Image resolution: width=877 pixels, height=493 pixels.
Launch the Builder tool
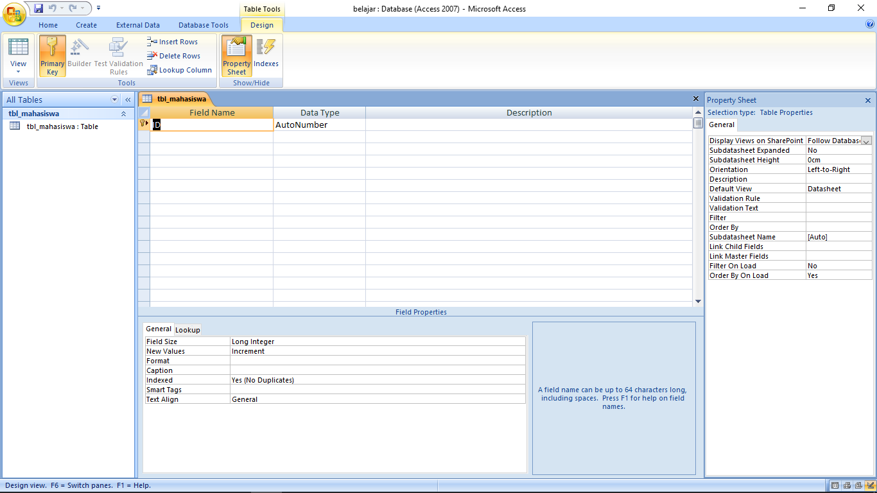80,56
